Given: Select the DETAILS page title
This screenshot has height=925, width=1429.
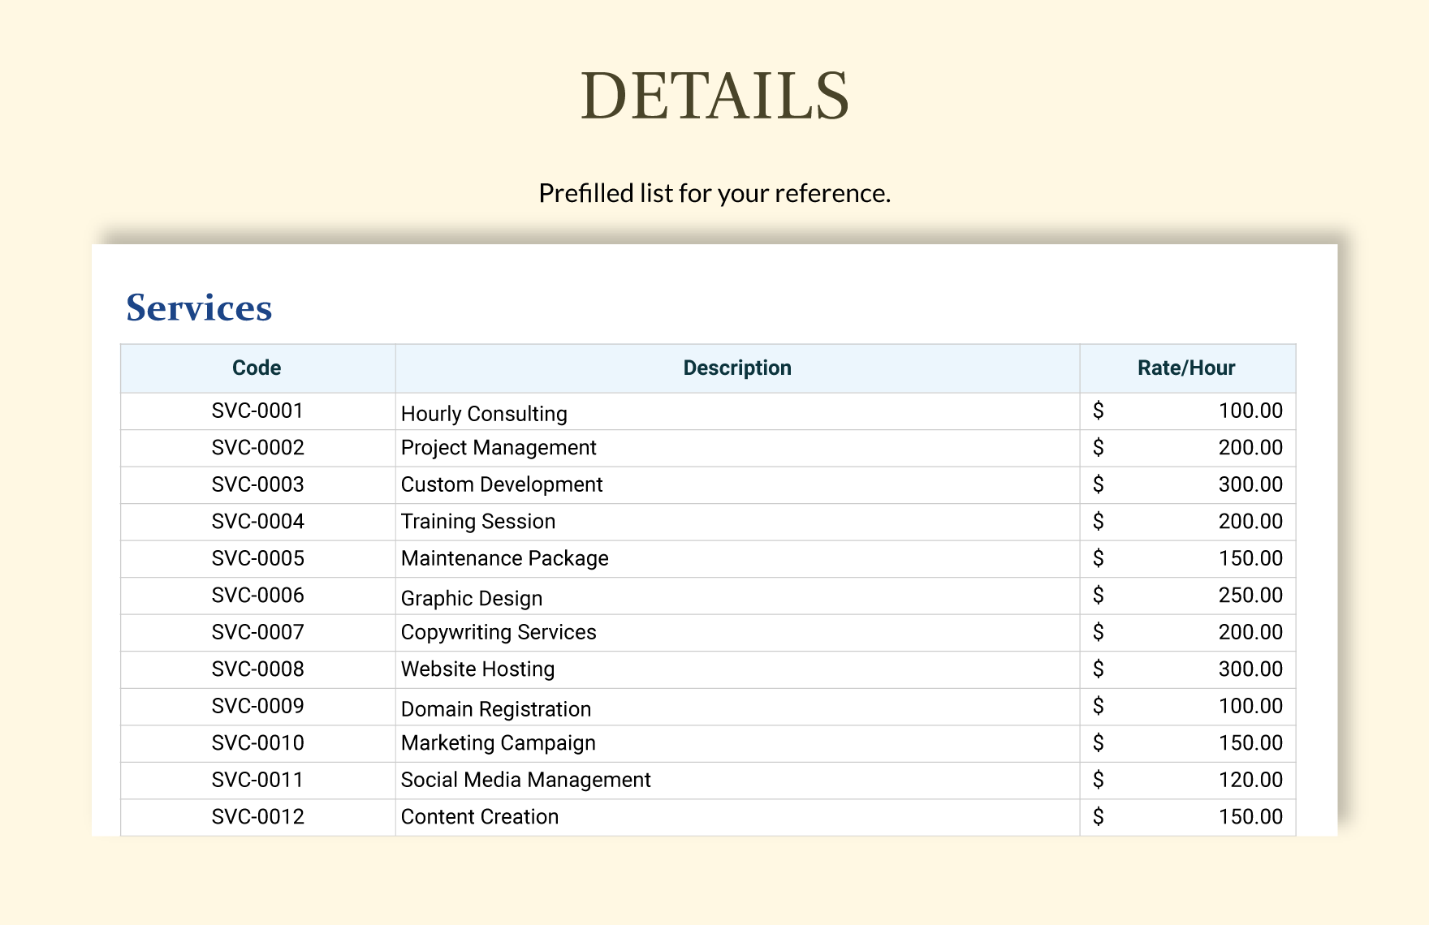Looking at the screenshot, I should [x=714, y=96].
